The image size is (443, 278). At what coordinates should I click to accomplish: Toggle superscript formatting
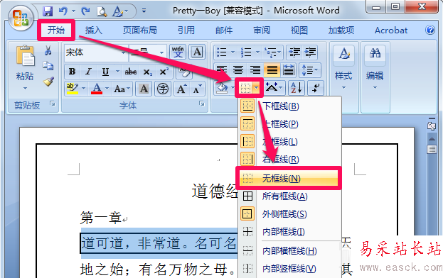pyautogui.click(x=164, y=72)
